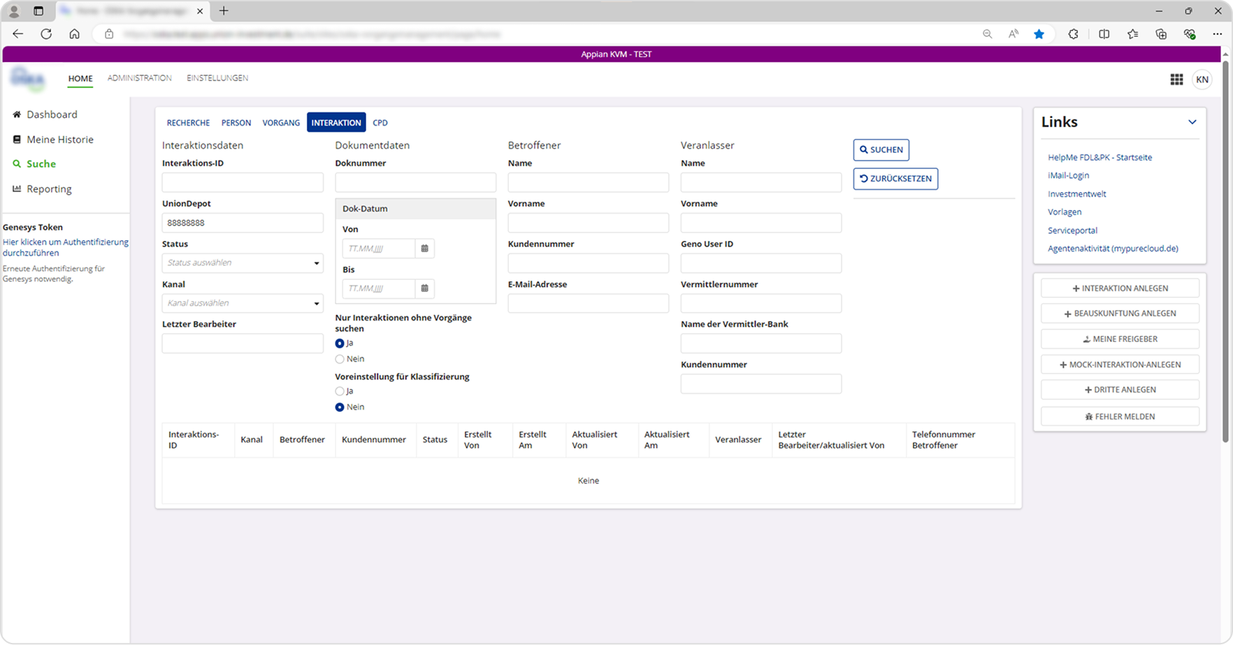Focus the UnionDepot field with 88888888
Screen dimensions: 1233x645
pyautogui.click(x=243, y=223)
